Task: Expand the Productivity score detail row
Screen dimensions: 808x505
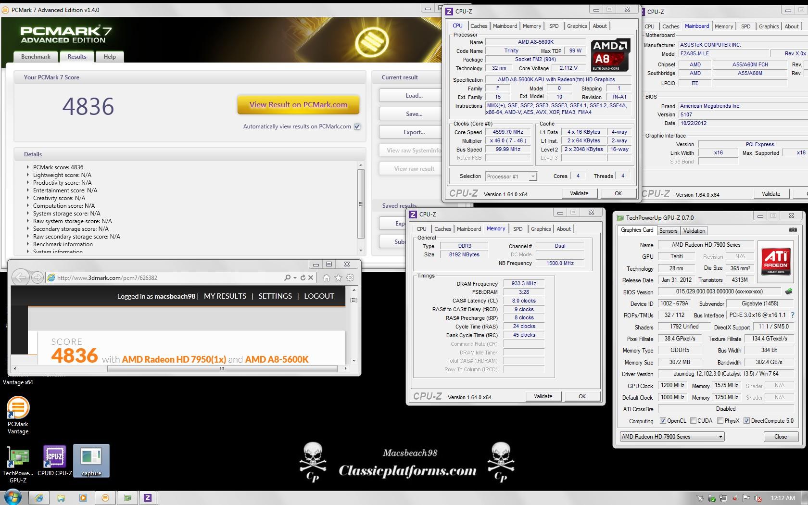Action: tap(27, 183)
